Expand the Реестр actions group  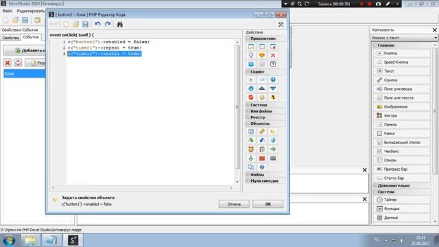coord(248,117)
